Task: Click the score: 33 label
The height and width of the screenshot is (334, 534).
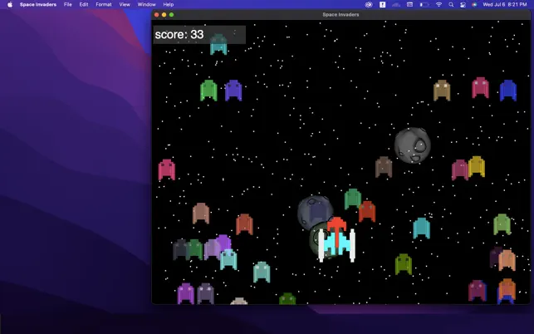Action: pos(179,34)
